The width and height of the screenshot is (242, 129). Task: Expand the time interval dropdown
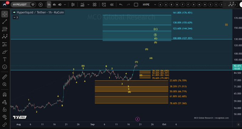(x=65, y=5)
